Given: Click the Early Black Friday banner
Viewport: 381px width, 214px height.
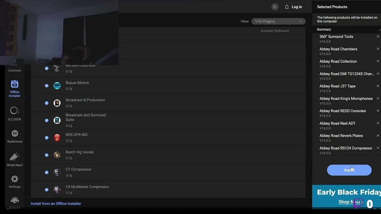Looking at the screenshot, I should (x=346, y=196).
